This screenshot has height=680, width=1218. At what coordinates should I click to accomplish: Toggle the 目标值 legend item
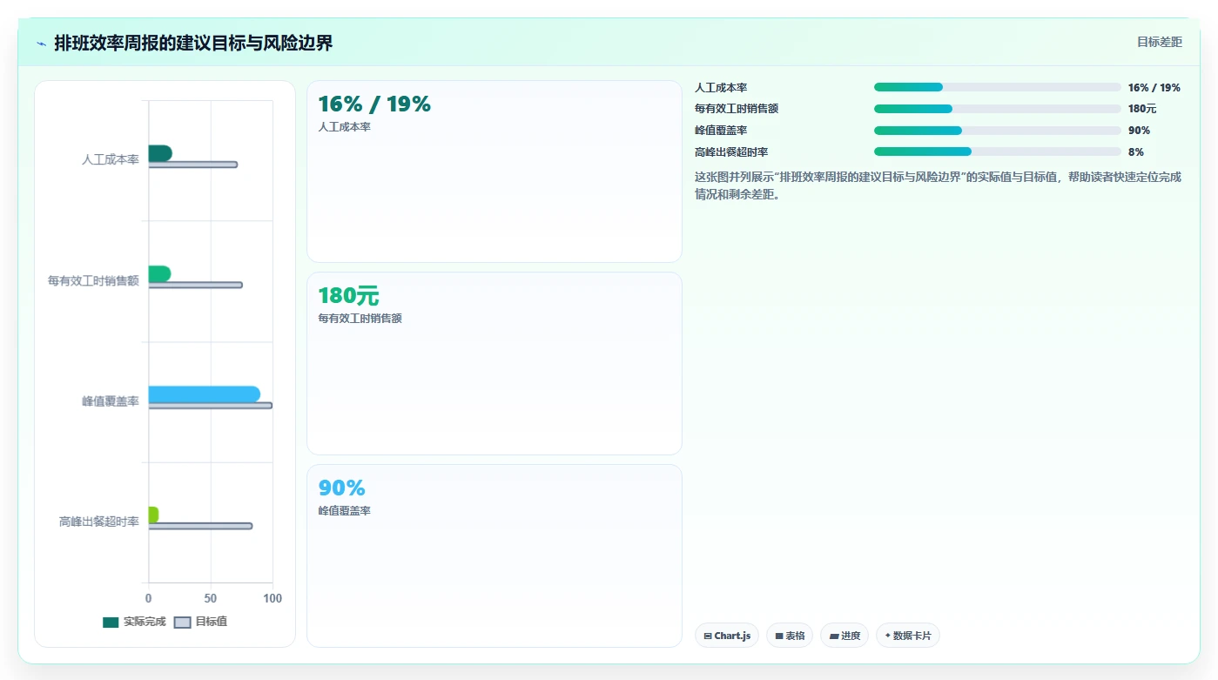click(x=201, y=622)
